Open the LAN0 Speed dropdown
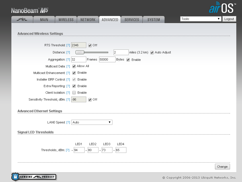The height and width of the screenshot is (182, 242). (x=92, y=122)
